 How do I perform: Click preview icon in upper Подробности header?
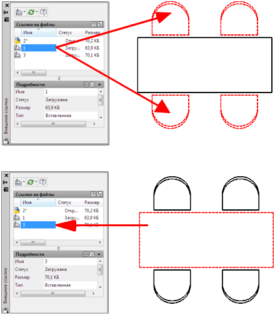[92, 84]
